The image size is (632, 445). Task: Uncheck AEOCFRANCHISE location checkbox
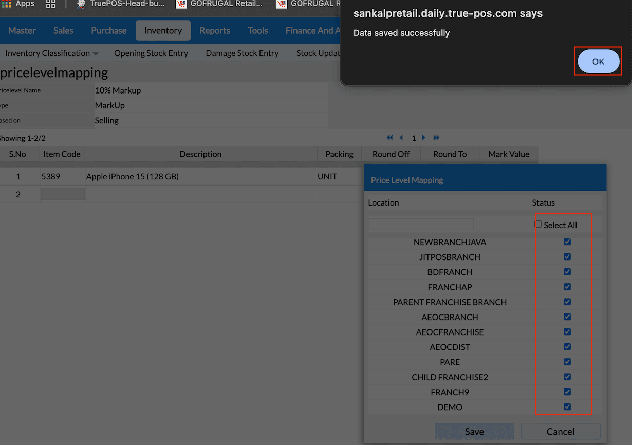(x=567, y=331)
